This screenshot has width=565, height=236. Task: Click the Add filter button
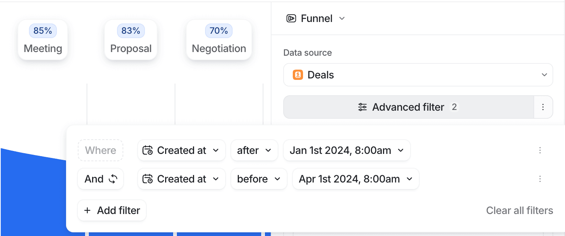(x=112, y=210)
